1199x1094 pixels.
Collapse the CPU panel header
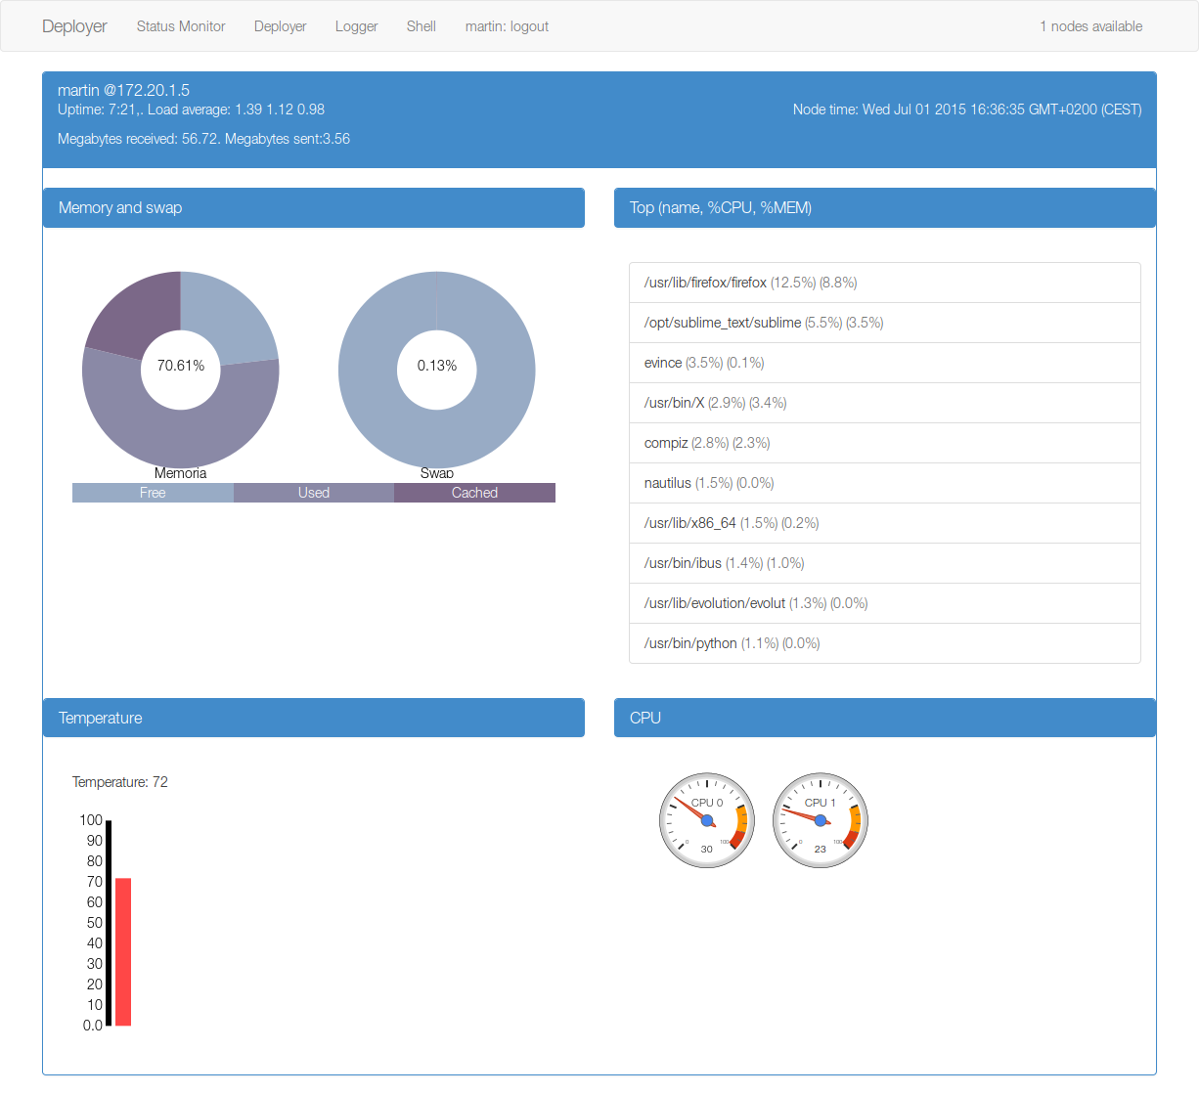pos(883,718)
